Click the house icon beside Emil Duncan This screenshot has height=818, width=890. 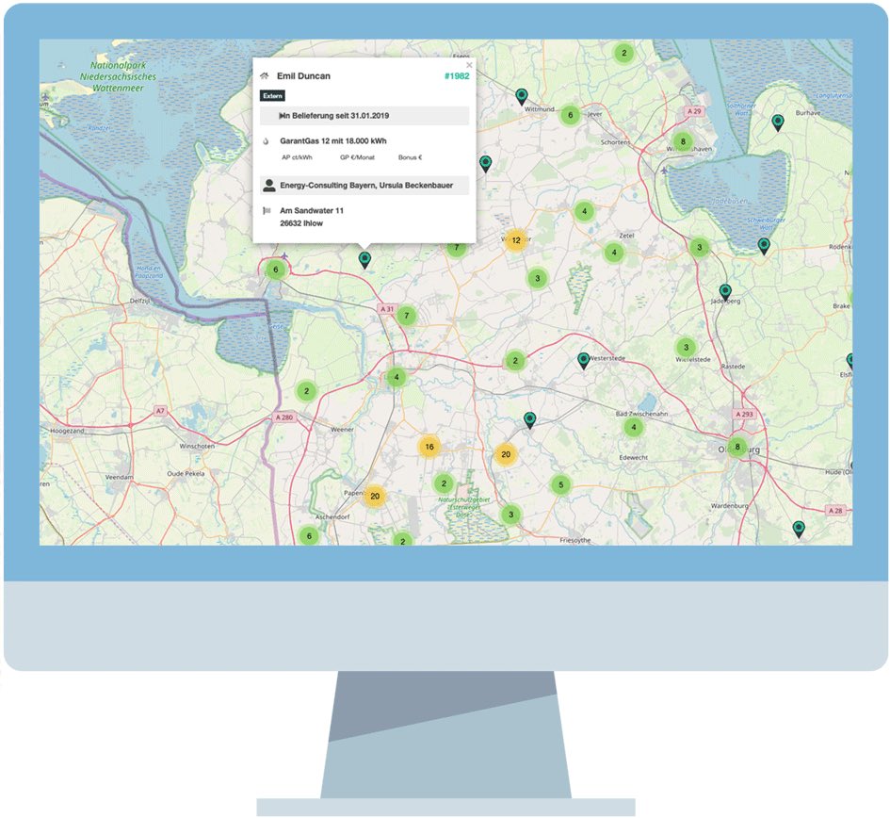pyautogui.click(x=264, y=76)
